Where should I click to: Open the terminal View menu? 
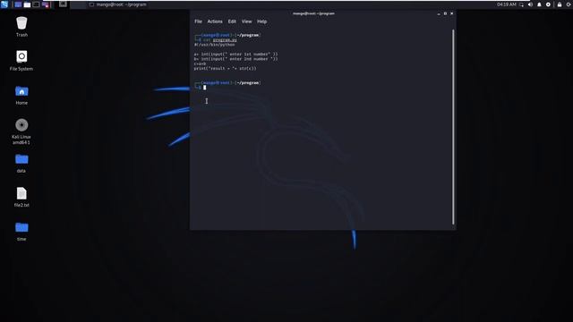pos(247,21)
